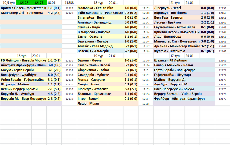Click the score '3-3 (2-1)'
The image size is (230, 145).
pyautogui.click(x=131, y=89)
